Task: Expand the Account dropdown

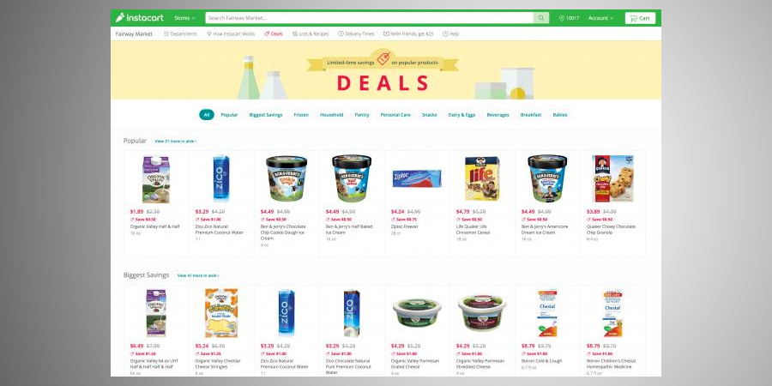Action: (600, 18)
